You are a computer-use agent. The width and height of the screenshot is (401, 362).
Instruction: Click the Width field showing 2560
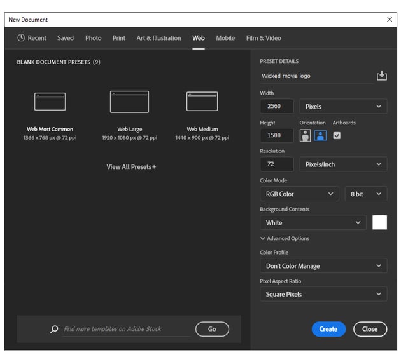(276, 106)
